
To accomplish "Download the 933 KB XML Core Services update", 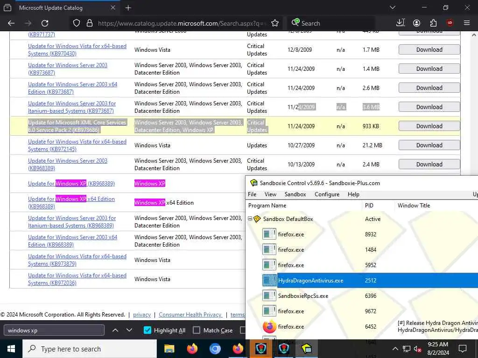I will click(429, 126).
